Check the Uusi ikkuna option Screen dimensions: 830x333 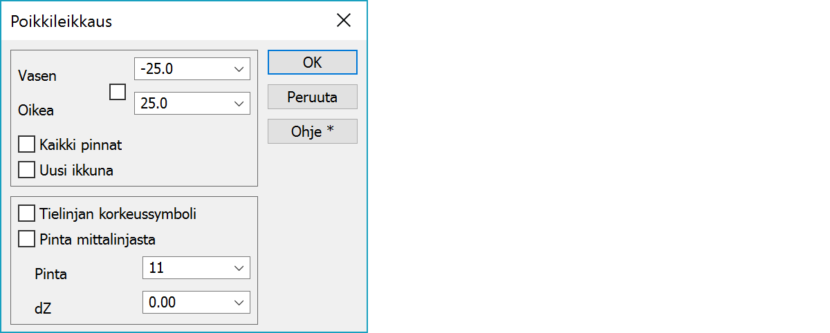click(x=26, y=170)
